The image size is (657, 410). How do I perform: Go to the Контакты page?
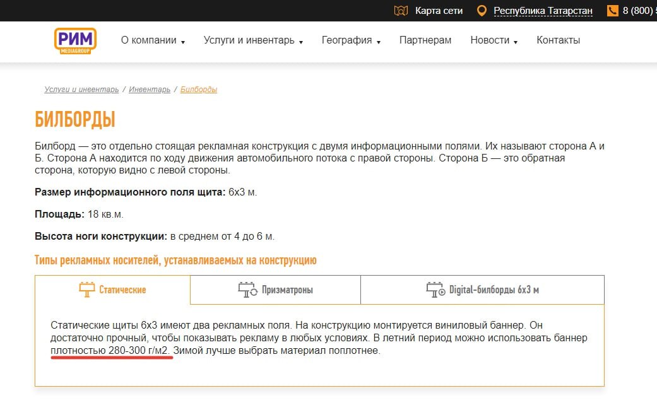[558, 40]
